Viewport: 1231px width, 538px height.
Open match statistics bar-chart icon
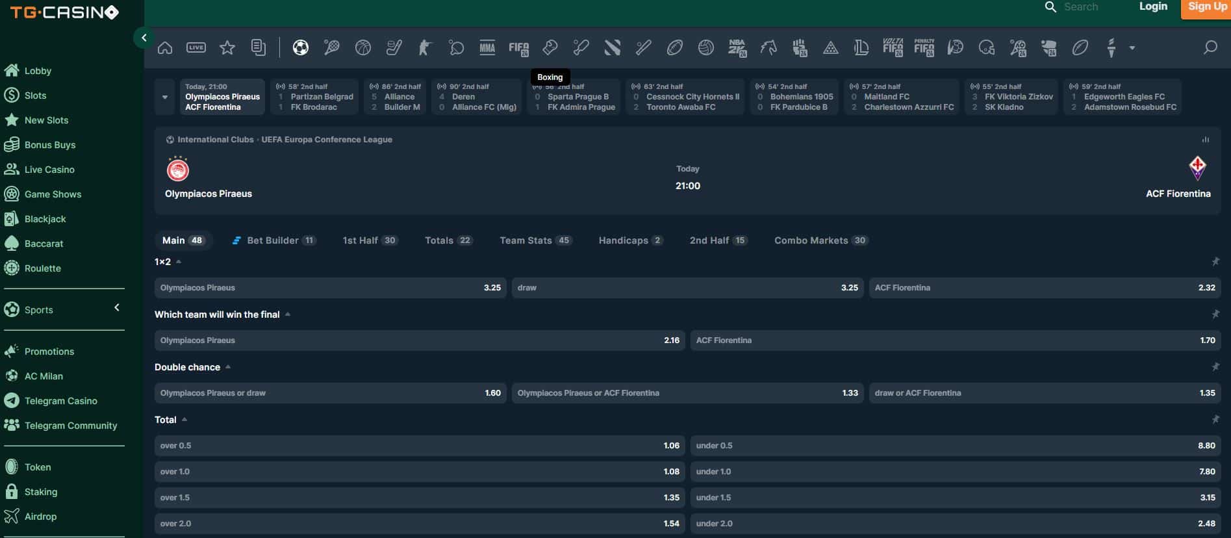click(x=1206, y=140)
